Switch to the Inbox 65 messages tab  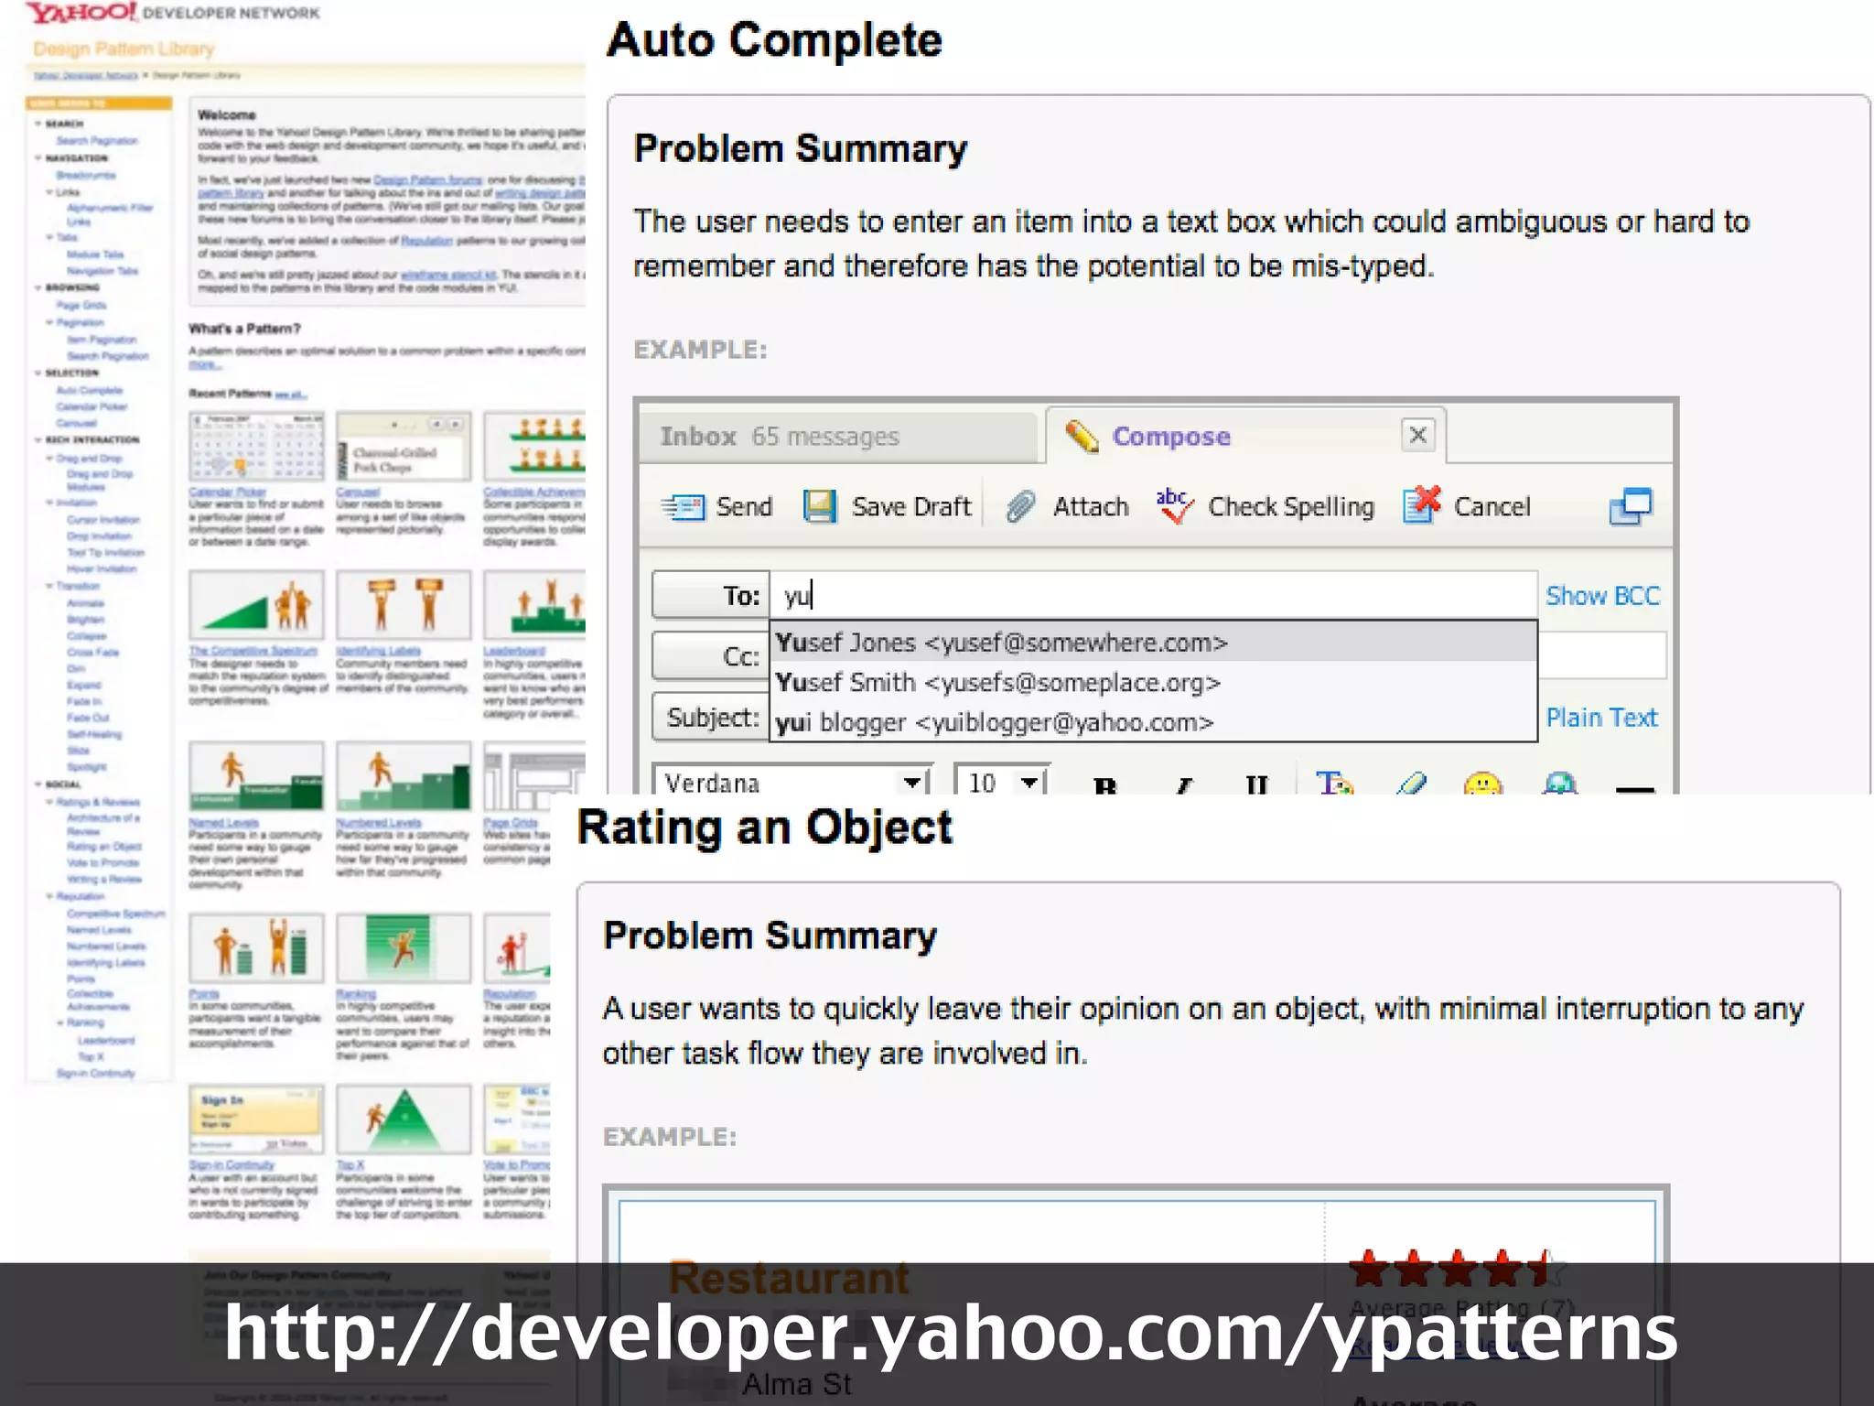(x=840, y=437)
